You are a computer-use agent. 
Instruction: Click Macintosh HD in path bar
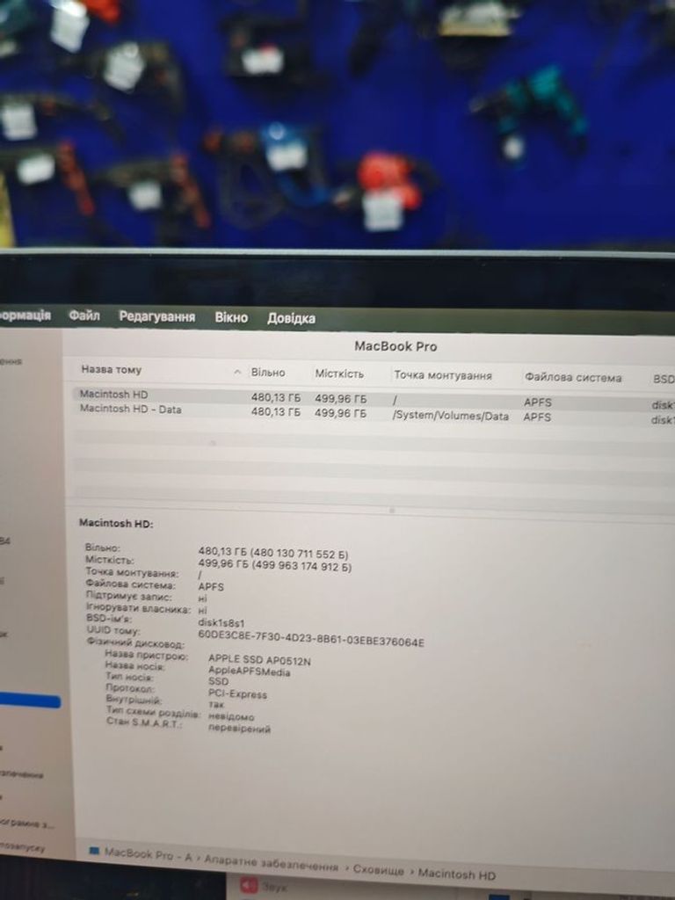pos(456,875)
